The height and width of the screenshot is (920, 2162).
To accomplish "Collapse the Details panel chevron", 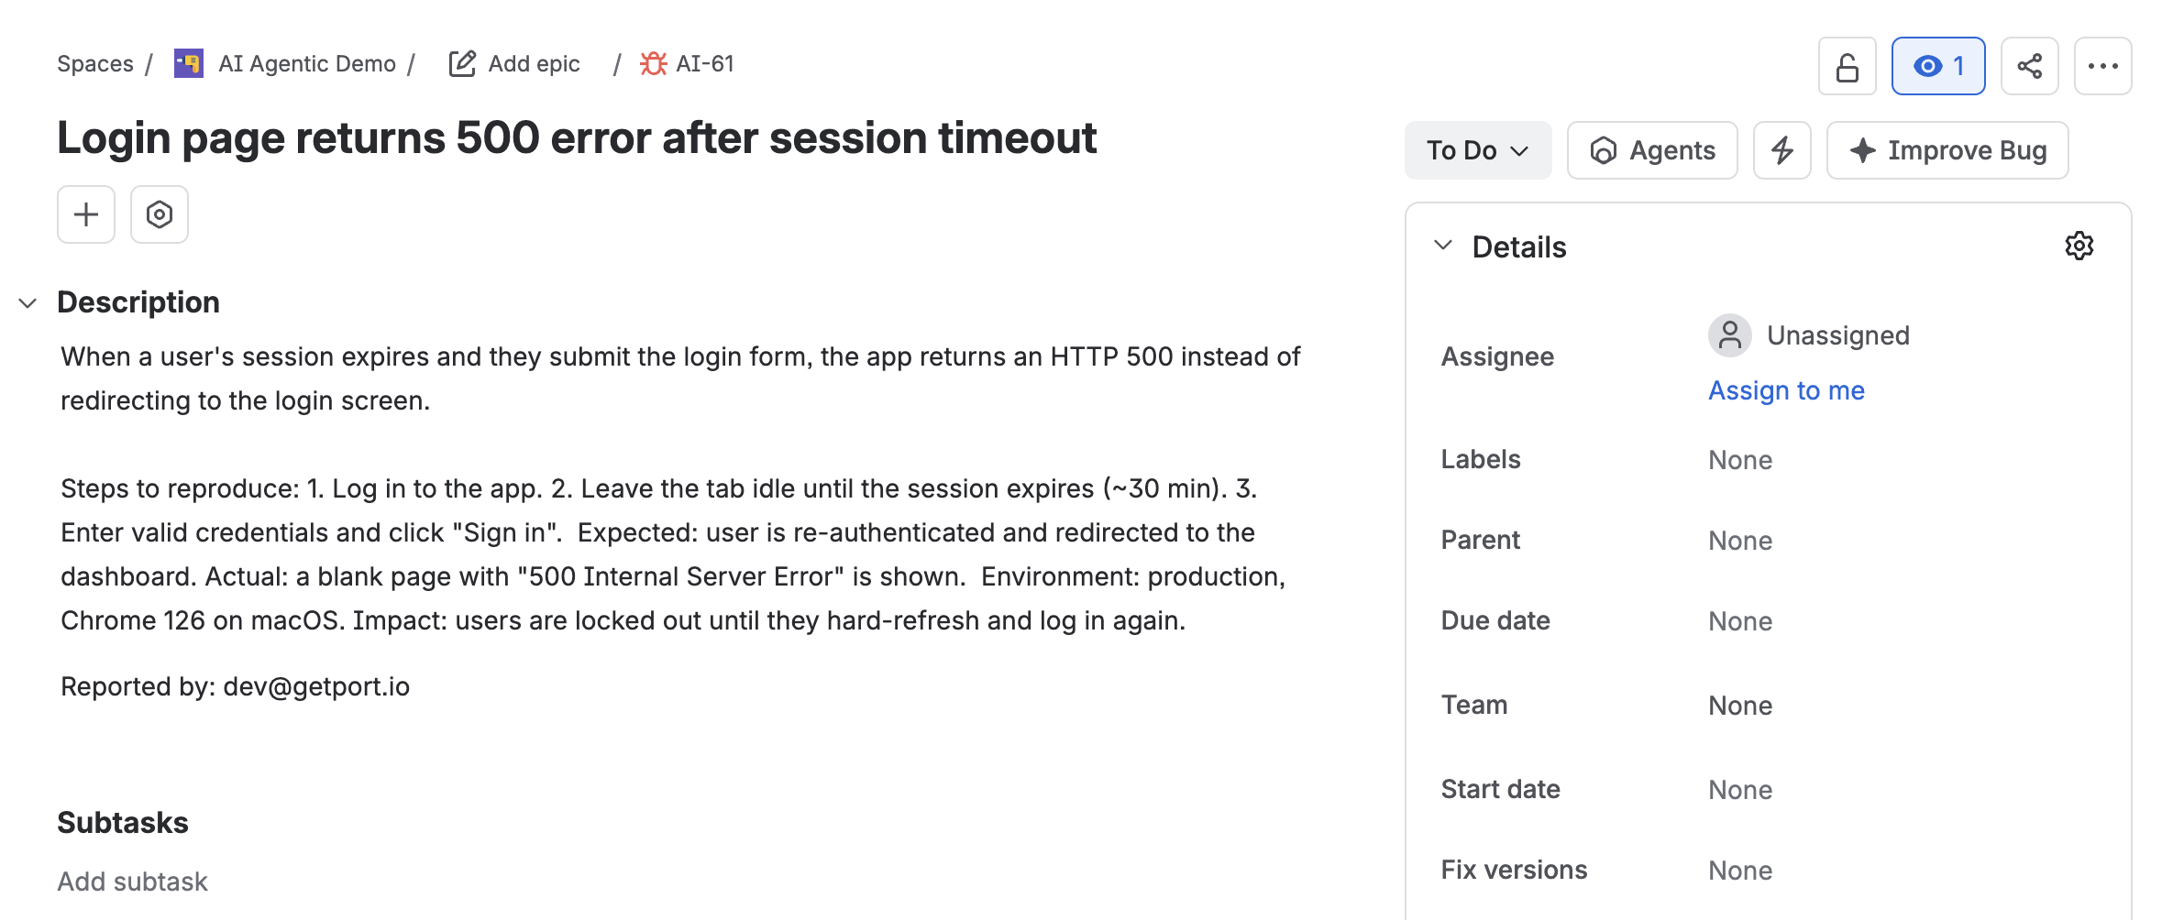I will [x=1443, y=246].
